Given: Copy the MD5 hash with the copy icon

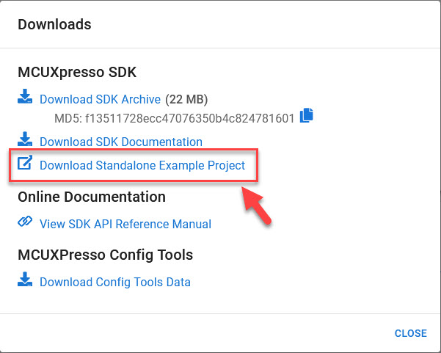Looking at the screenshot, I should coord(306,115).
